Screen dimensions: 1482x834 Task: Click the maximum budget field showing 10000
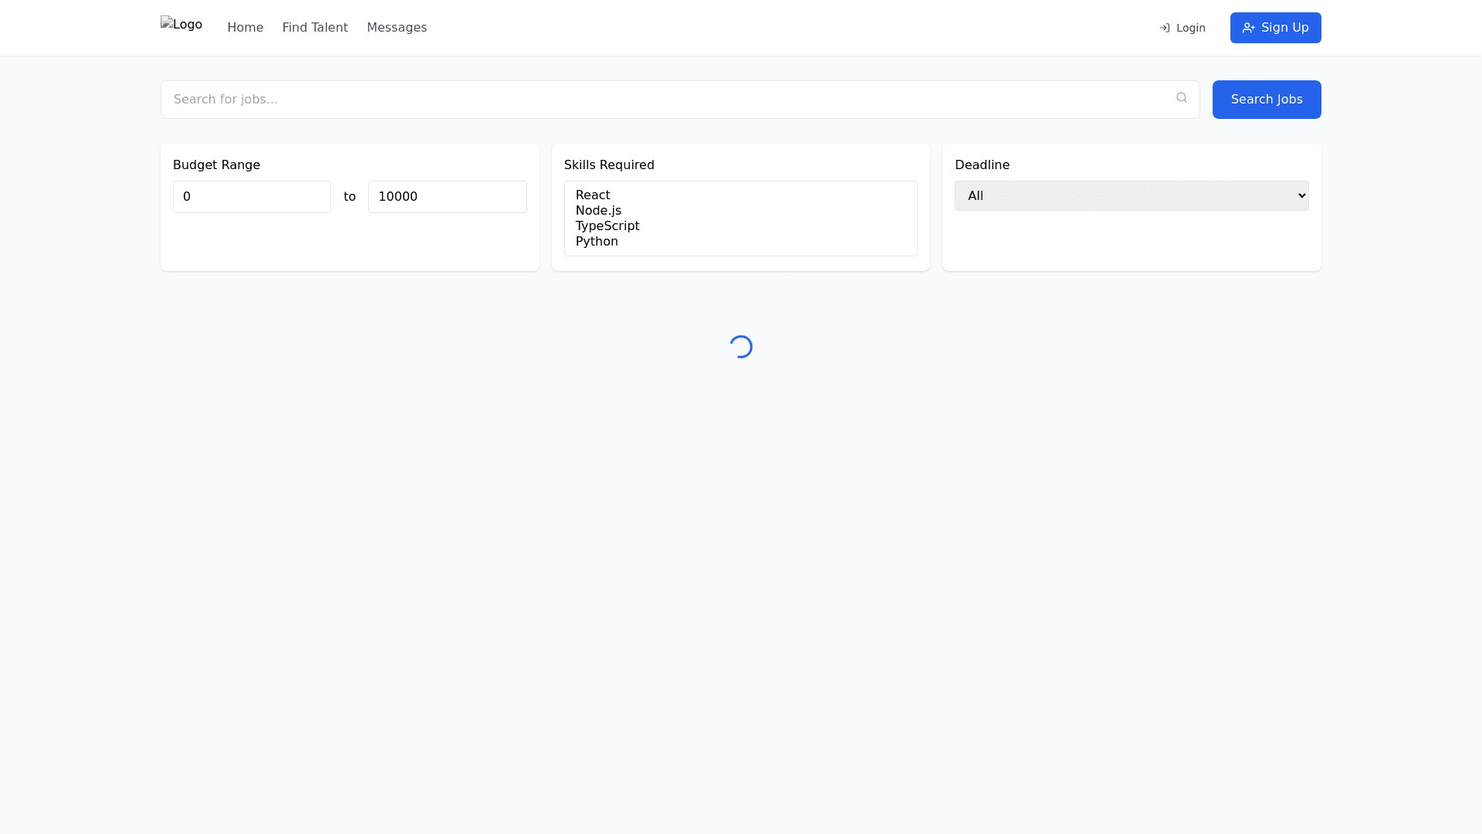(447, 196)
